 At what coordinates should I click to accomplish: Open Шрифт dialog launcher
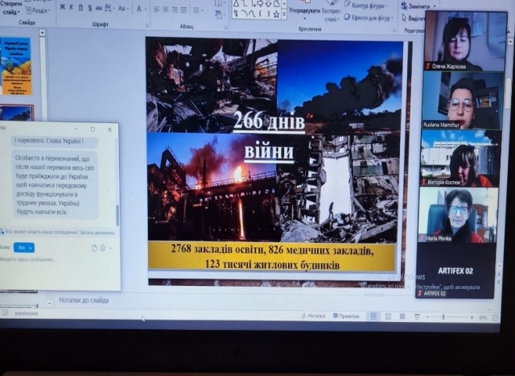147,25
